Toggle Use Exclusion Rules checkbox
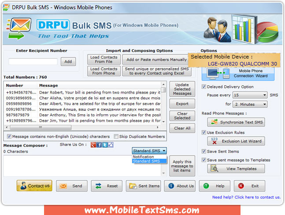 204,132
